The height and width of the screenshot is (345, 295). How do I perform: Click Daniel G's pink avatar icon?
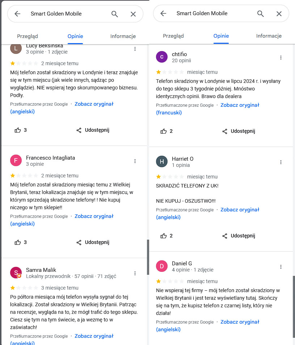point(162,266)
